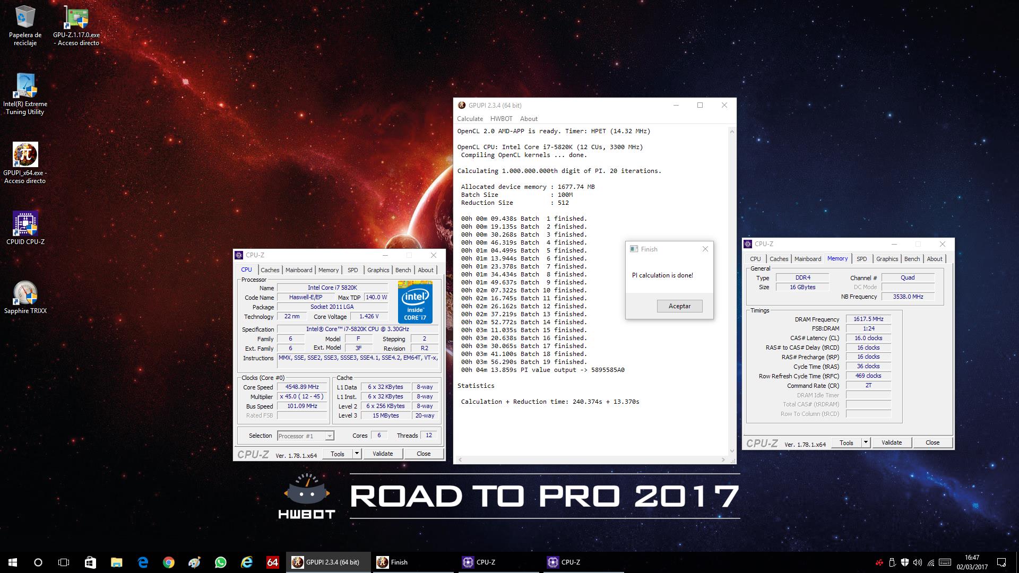Click Tools button in Memory CPU-Z window
Screen dimensions: 1019x573
click(x=847, y=442)
